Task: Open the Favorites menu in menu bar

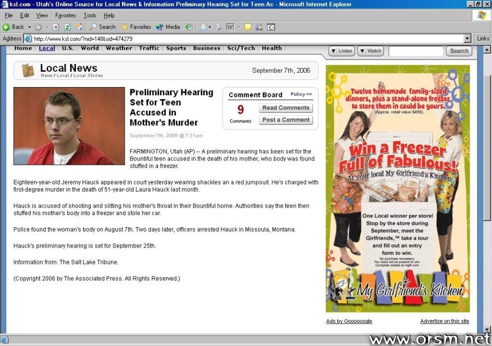Action: (x=66, y=15)
